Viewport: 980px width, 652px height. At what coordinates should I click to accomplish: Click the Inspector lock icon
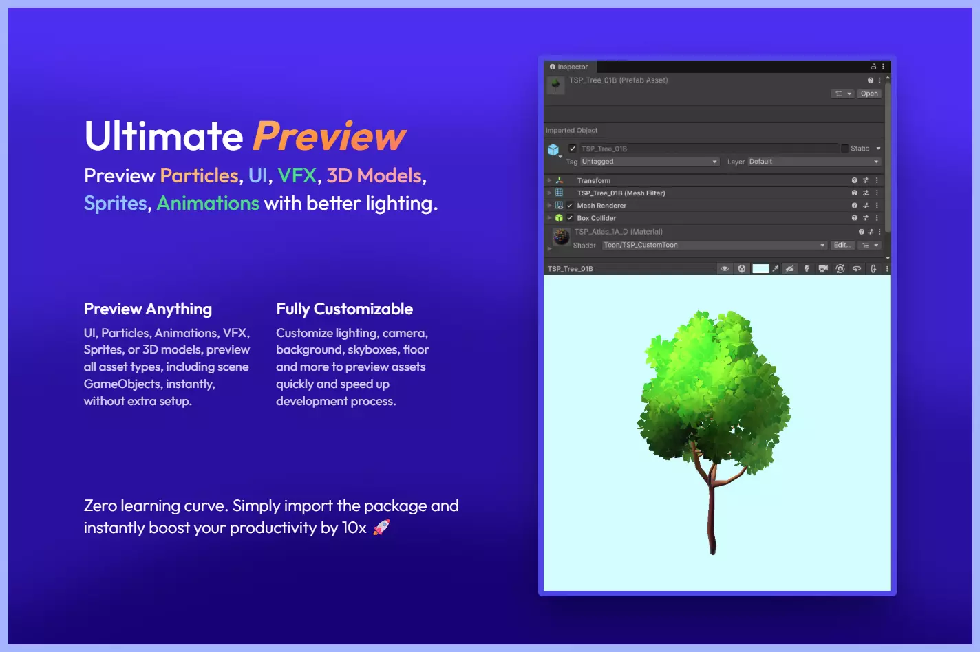873,67
